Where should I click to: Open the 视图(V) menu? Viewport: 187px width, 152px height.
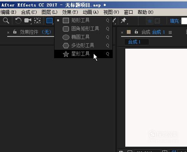[x=111, y=12]
